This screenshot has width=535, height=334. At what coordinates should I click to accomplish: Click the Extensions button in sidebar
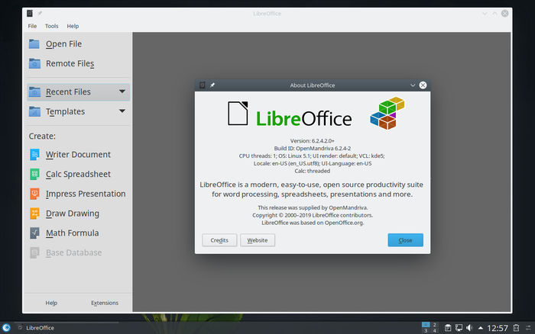[105, 303]
